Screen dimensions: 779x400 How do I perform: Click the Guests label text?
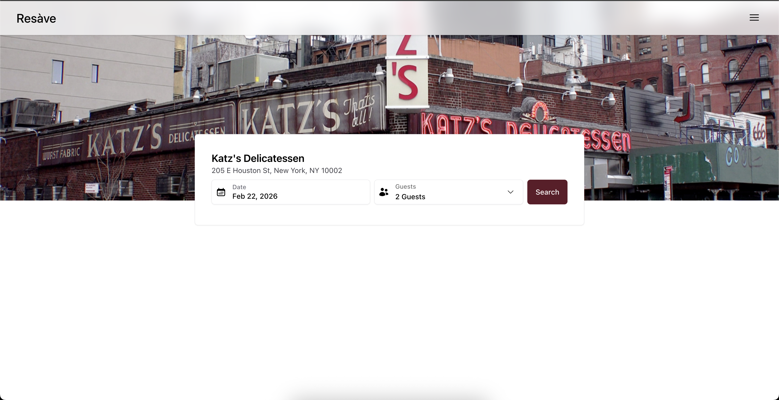405,186
